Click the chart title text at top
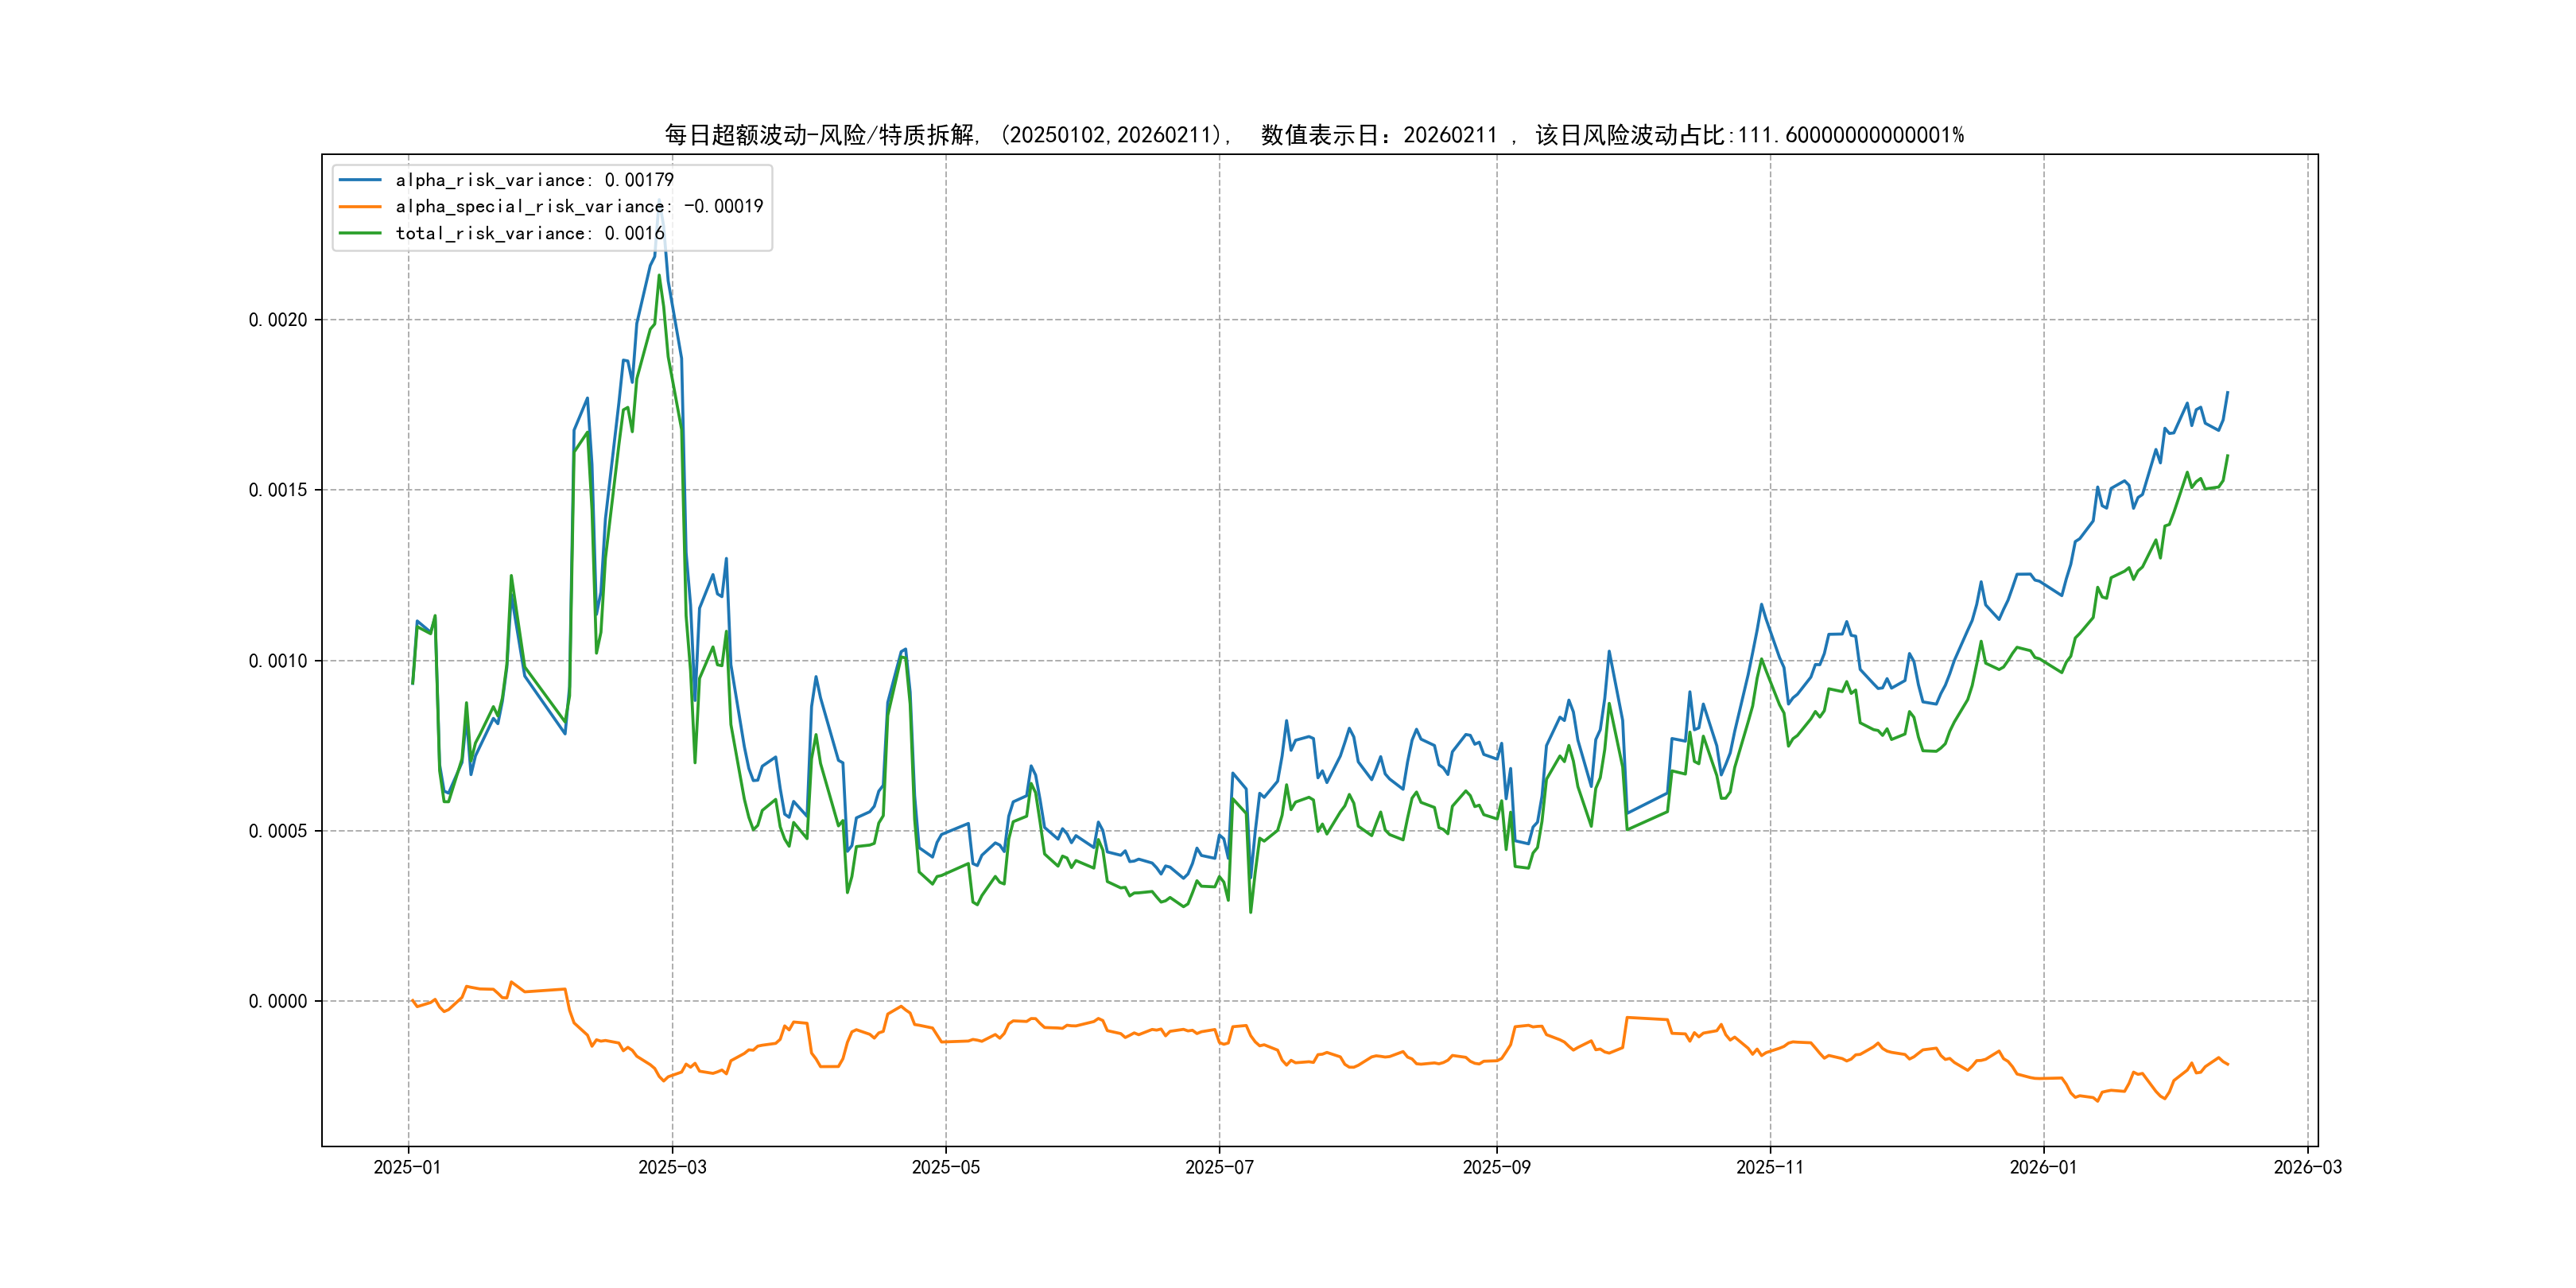The height and width of the screenshot is (1288, 2576). [1313, 135]
